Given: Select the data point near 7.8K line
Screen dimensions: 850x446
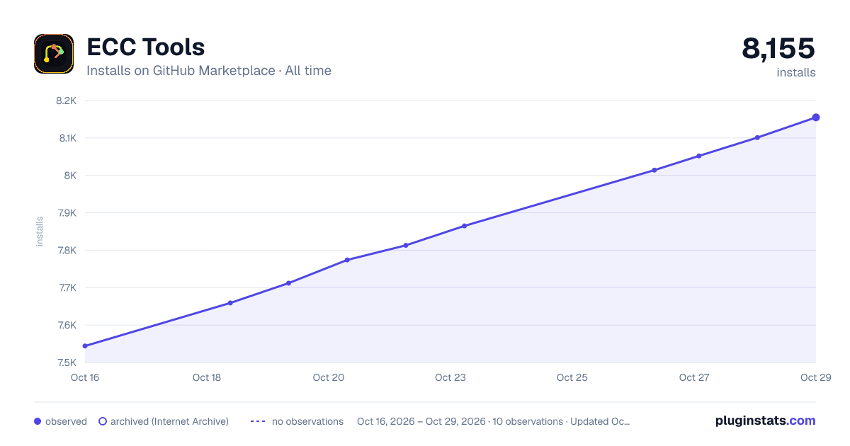Looking at the screenshot, I should point(406,246).
